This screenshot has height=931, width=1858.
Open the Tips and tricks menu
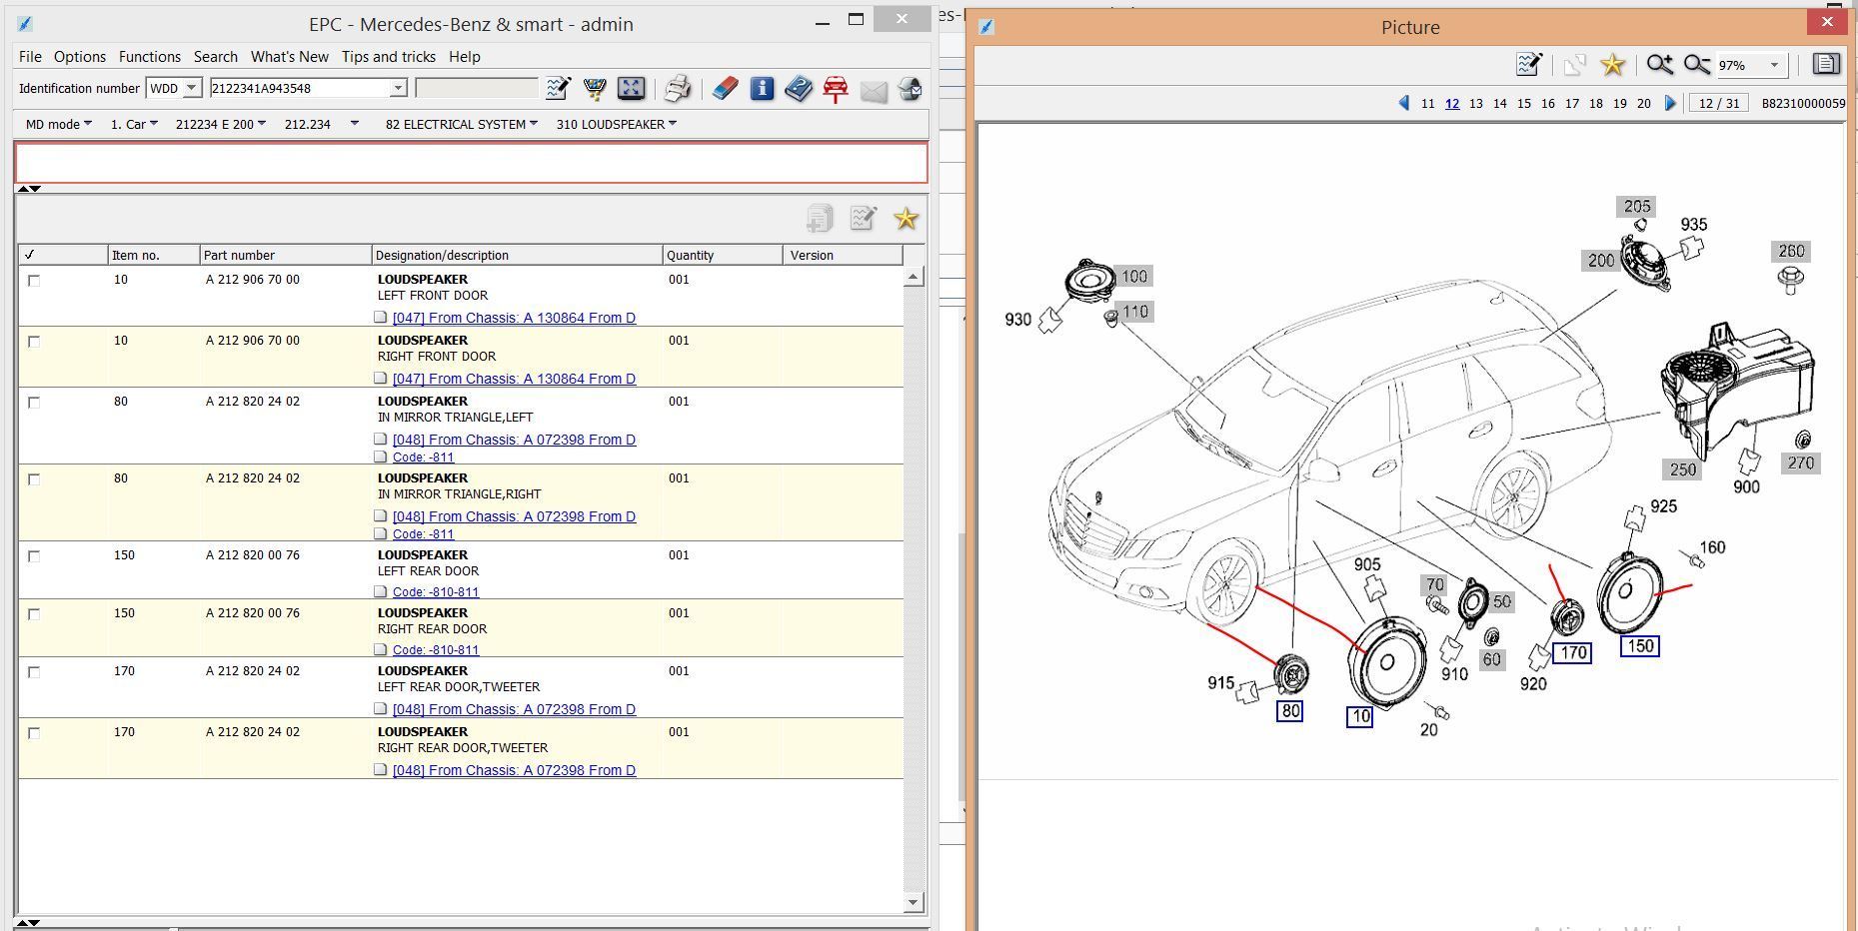[x=388, y=57]
